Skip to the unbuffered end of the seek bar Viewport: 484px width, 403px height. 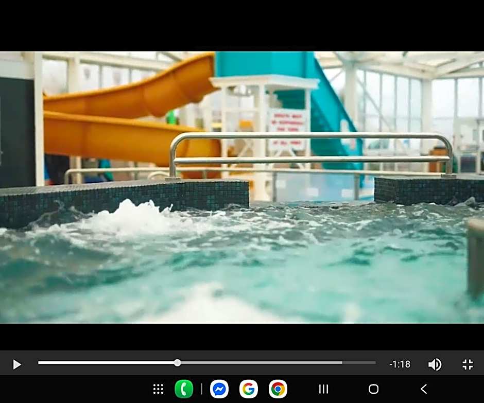pyautogui.click(x=360, y=363)
